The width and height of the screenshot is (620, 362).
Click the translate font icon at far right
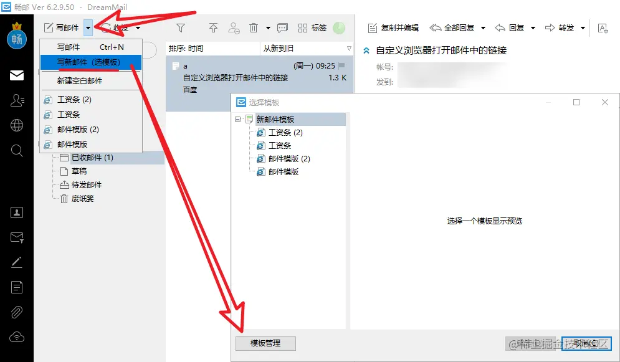pyautogui.click(x=603, y=28)
